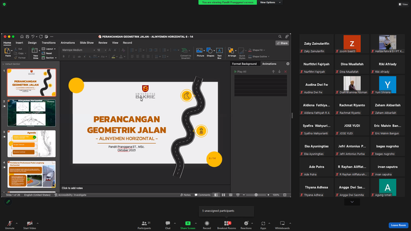Switch to the Format Background pane tab
This screenshot has width=411, height=231.
pos(244,64)
